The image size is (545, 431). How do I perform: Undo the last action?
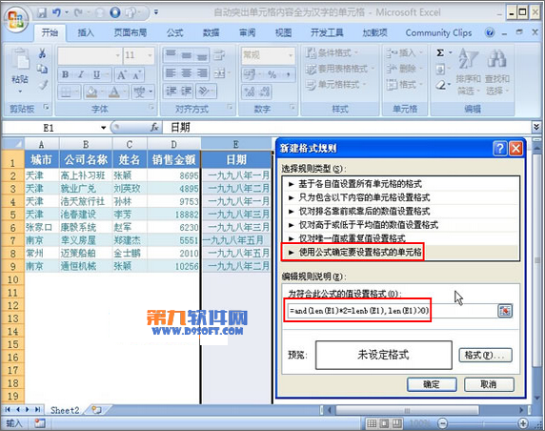[x=56, y=13]
